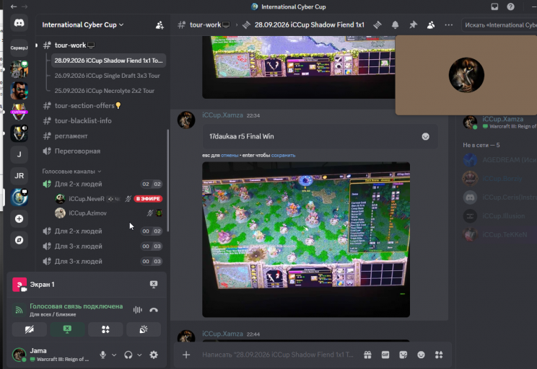The height and width of the screenshot is (369, 537).
Task: Open apps icon in message bar
Action: [439, 355]
